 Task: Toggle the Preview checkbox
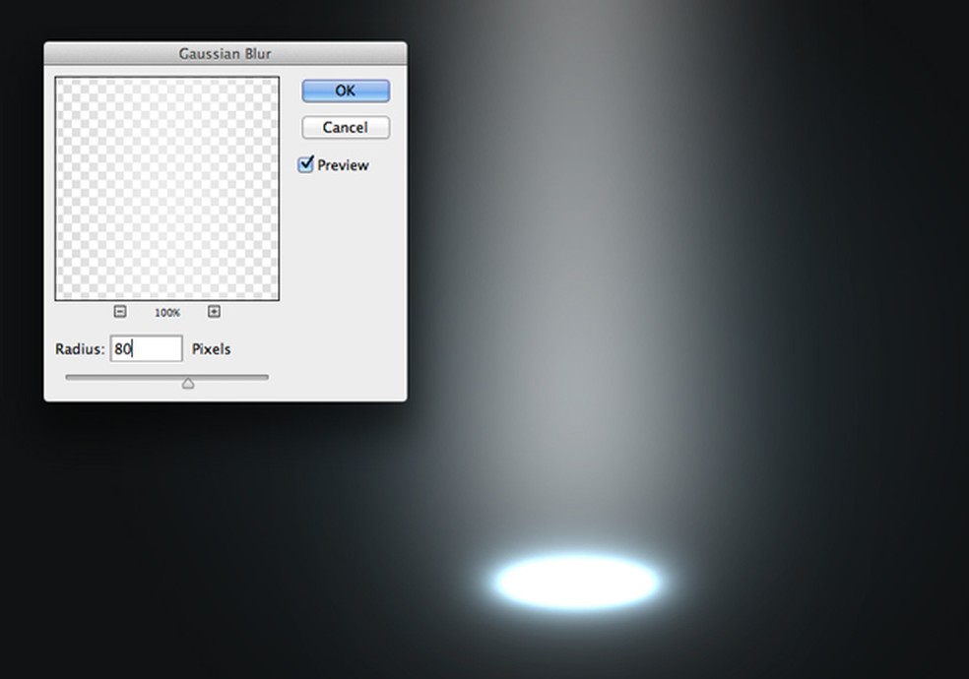[306, 164]
